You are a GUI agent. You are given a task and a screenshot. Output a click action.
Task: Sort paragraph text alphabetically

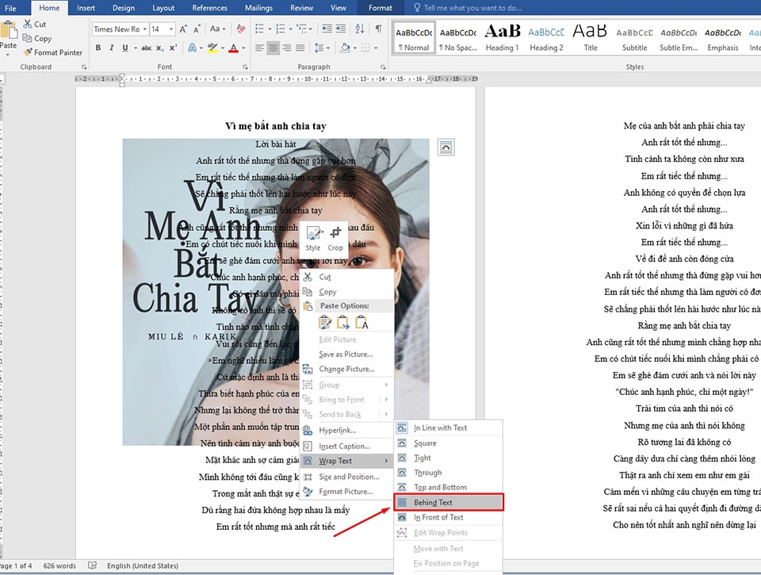(360, 29)
